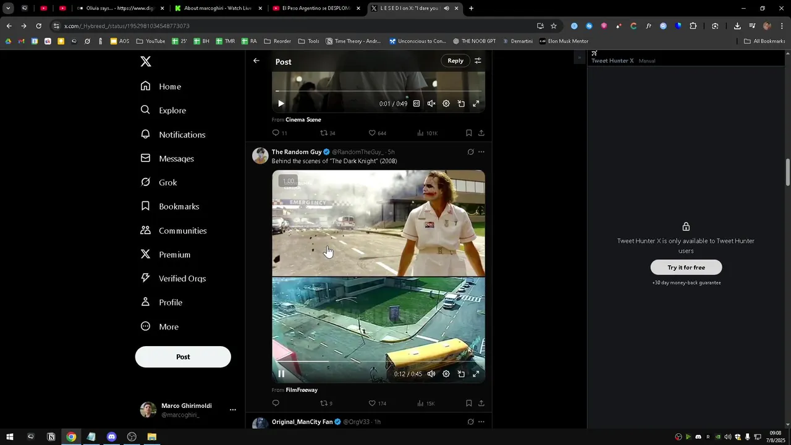Click Try it for free button
The height and width of the screenshot is (445, 791).
[686, 268]
